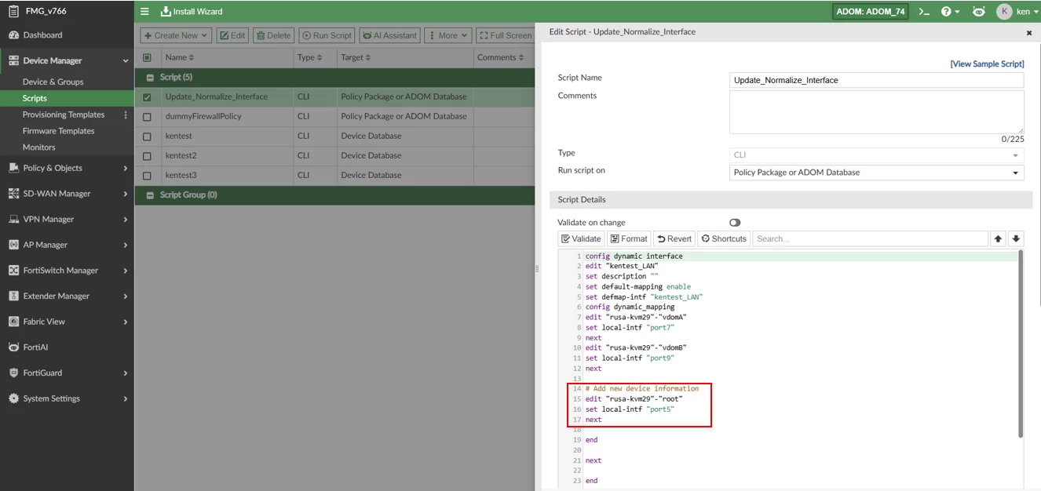
Task: Click the Validate script button
Action: click(x=581, y=238)
